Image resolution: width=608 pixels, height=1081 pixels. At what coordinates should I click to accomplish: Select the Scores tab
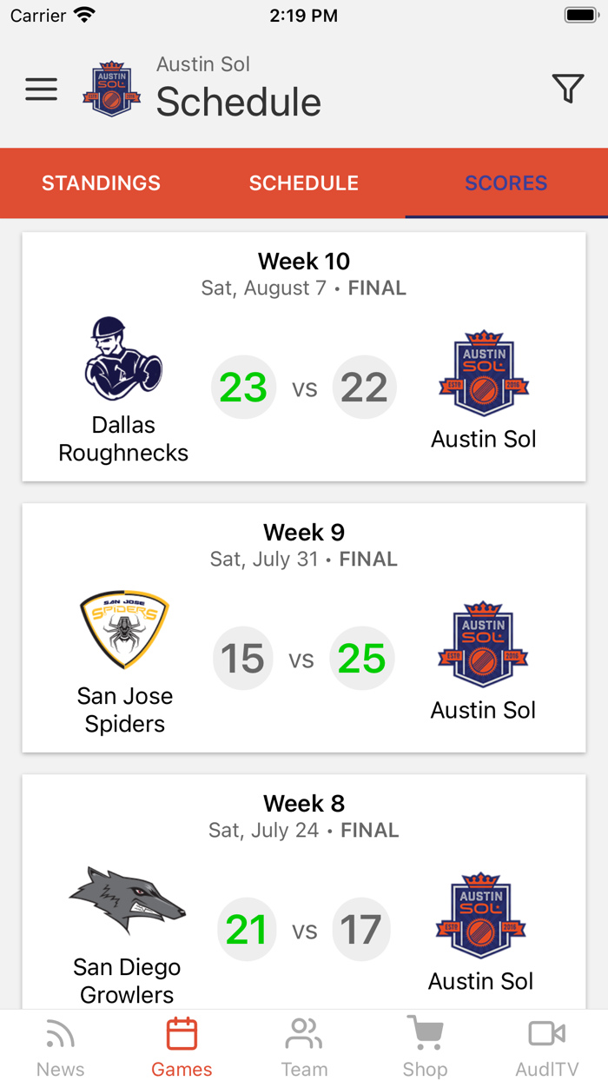coord(506,183)
